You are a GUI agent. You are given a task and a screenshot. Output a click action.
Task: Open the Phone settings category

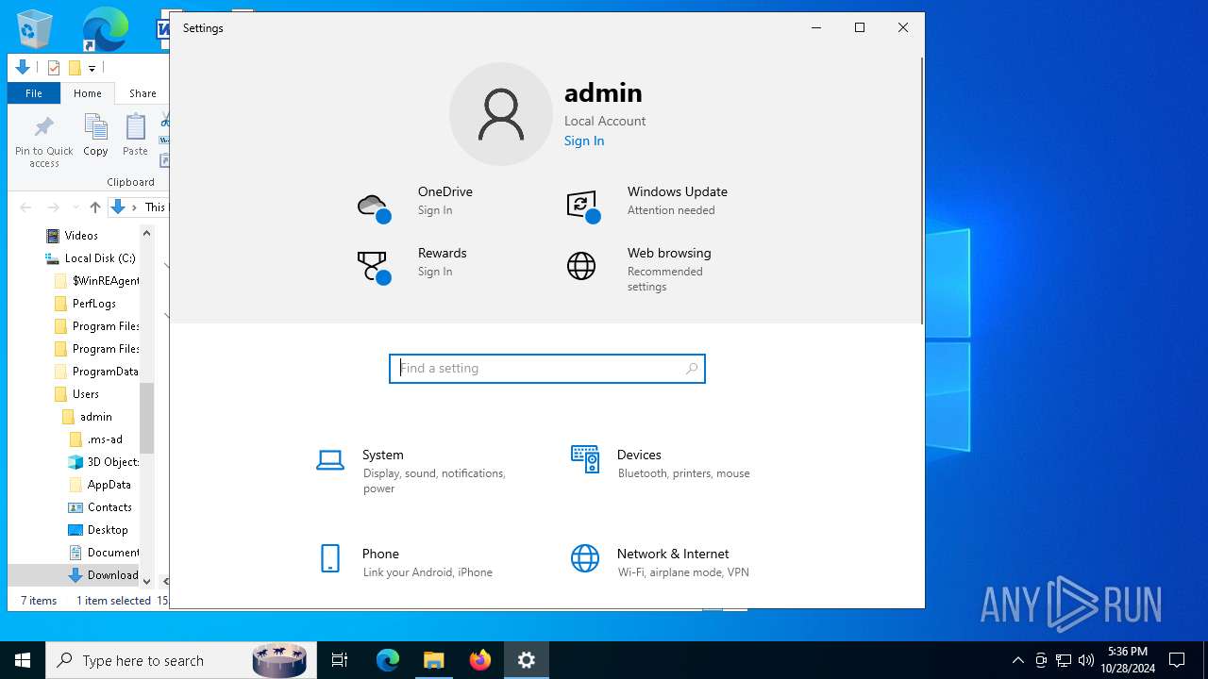[x=406, y=562]
